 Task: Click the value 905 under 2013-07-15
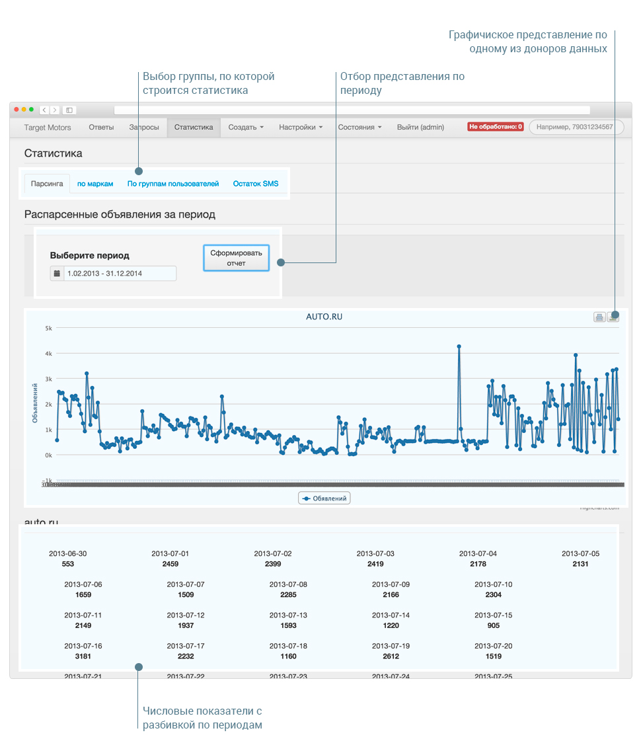tap(493, 625)
